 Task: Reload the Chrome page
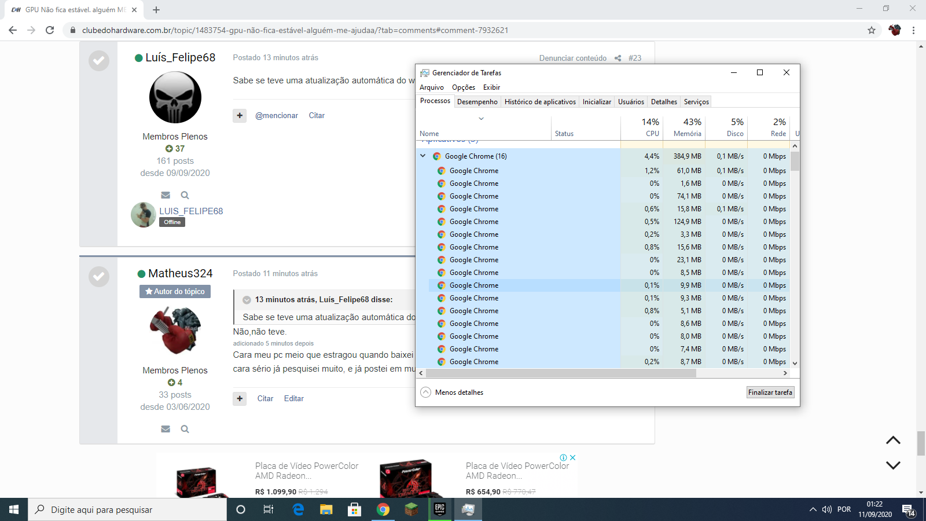point(50,30)
